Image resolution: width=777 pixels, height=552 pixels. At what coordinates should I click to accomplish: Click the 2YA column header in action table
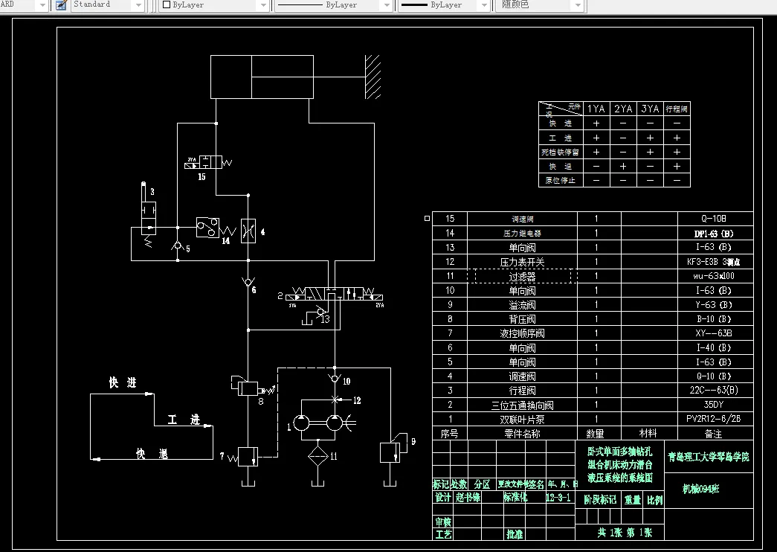point(623,109)
